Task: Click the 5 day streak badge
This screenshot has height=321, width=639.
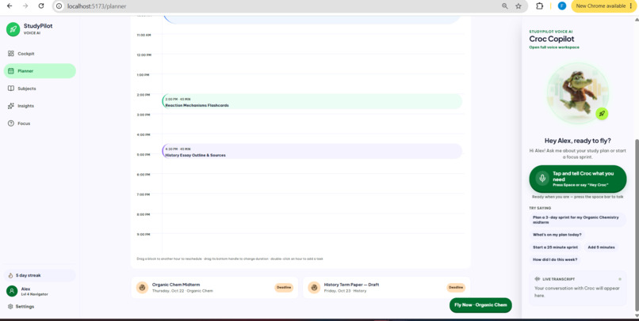Action: click(40, 275)
